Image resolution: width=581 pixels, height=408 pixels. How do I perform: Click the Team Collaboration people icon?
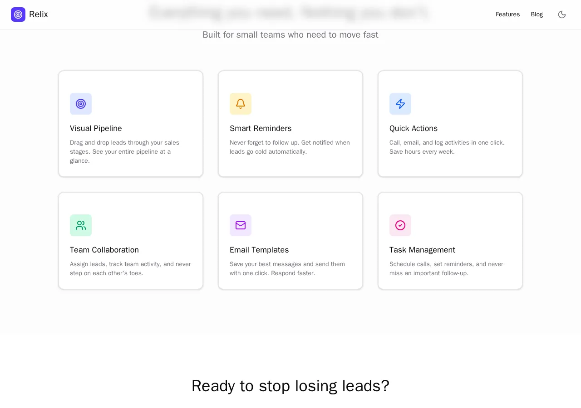81,225
